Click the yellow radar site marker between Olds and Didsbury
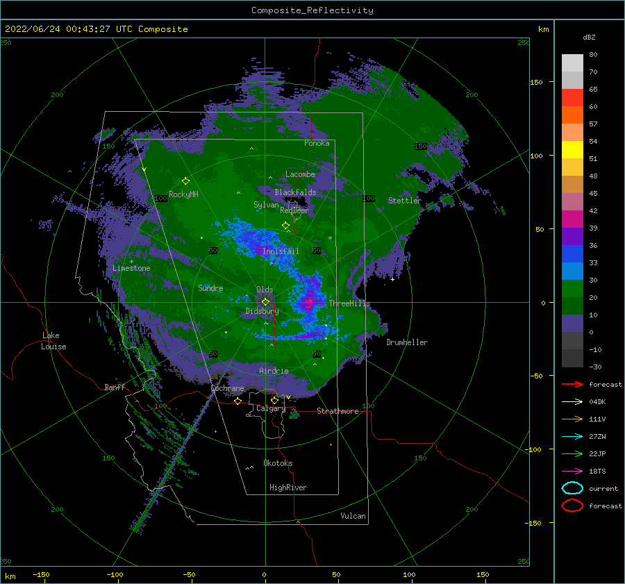This screenshot has height=584, width=625. tap(265, 302)
